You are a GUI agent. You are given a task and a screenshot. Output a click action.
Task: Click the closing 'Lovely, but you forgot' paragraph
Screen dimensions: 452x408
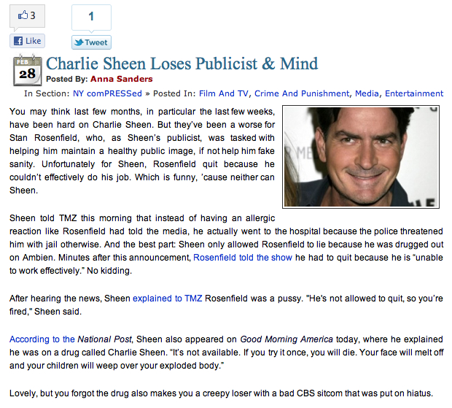coord(222,393)
